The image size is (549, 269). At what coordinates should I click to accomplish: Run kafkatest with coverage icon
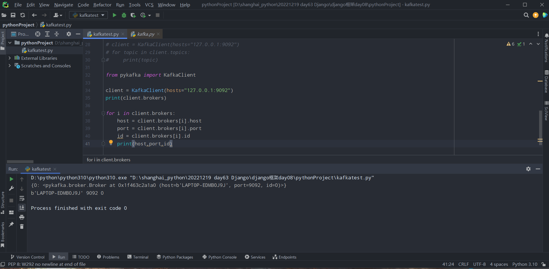pyautogui.click(x=133, y=15)
